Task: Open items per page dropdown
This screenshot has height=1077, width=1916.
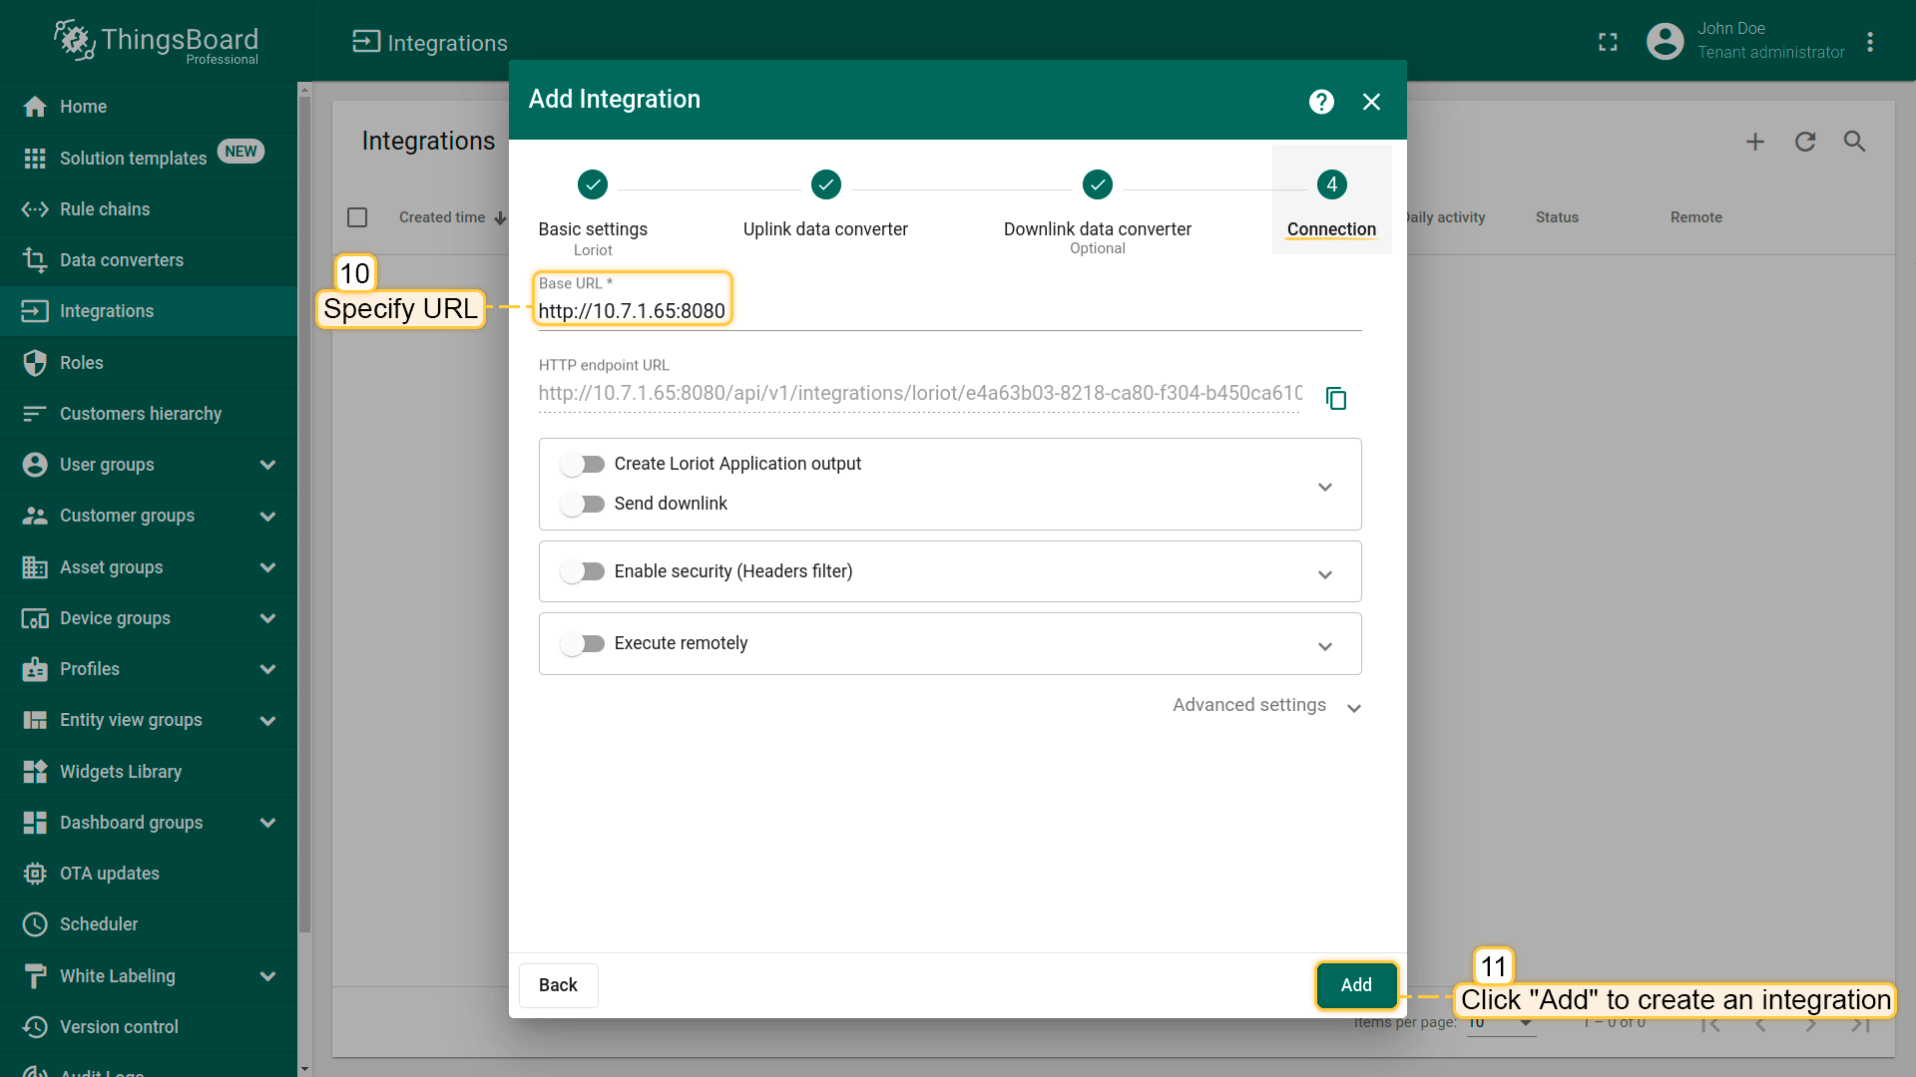Action: (1501, 1023)
